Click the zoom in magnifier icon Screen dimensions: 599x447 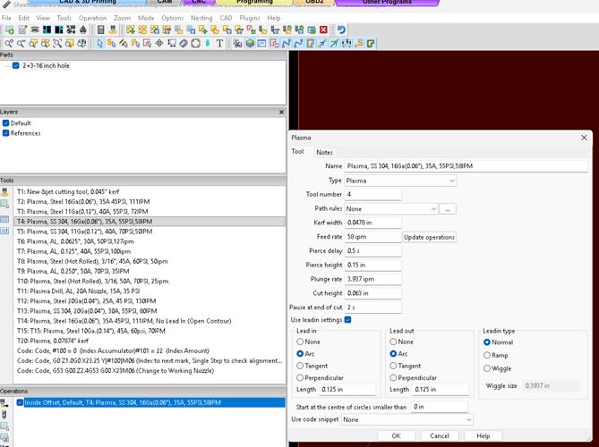pos(9,44)
